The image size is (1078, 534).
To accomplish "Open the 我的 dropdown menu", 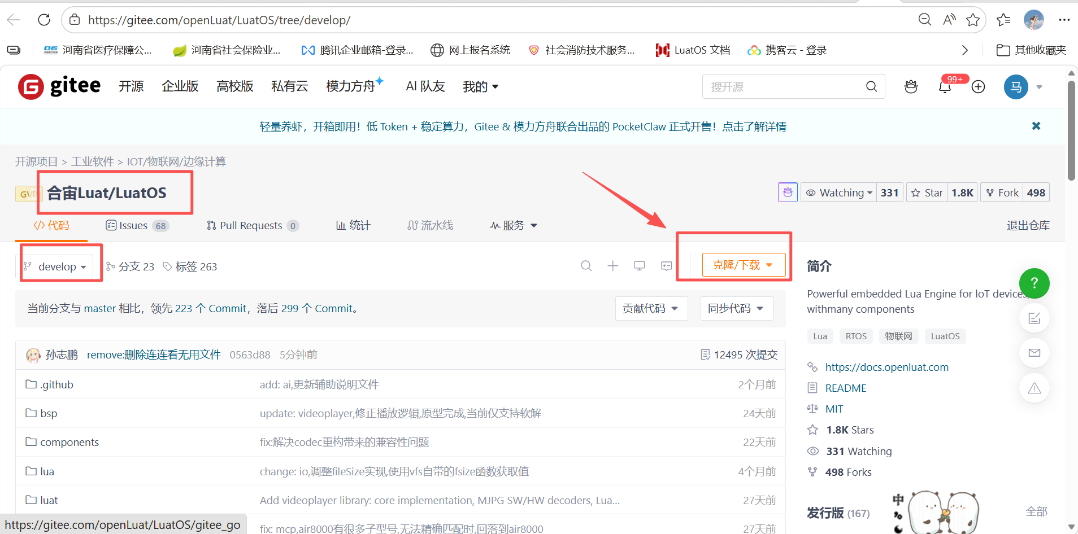I will pos(480,86).
